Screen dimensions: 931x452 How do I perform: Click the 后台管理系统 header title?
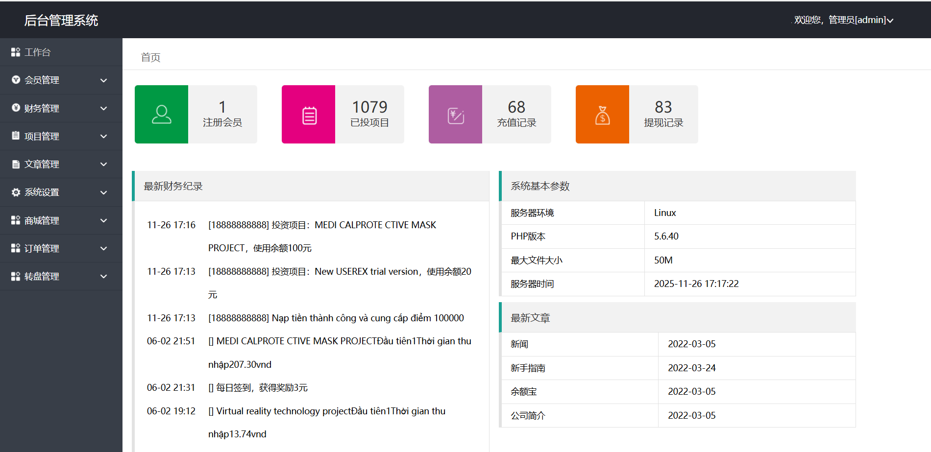click(61, 20)
